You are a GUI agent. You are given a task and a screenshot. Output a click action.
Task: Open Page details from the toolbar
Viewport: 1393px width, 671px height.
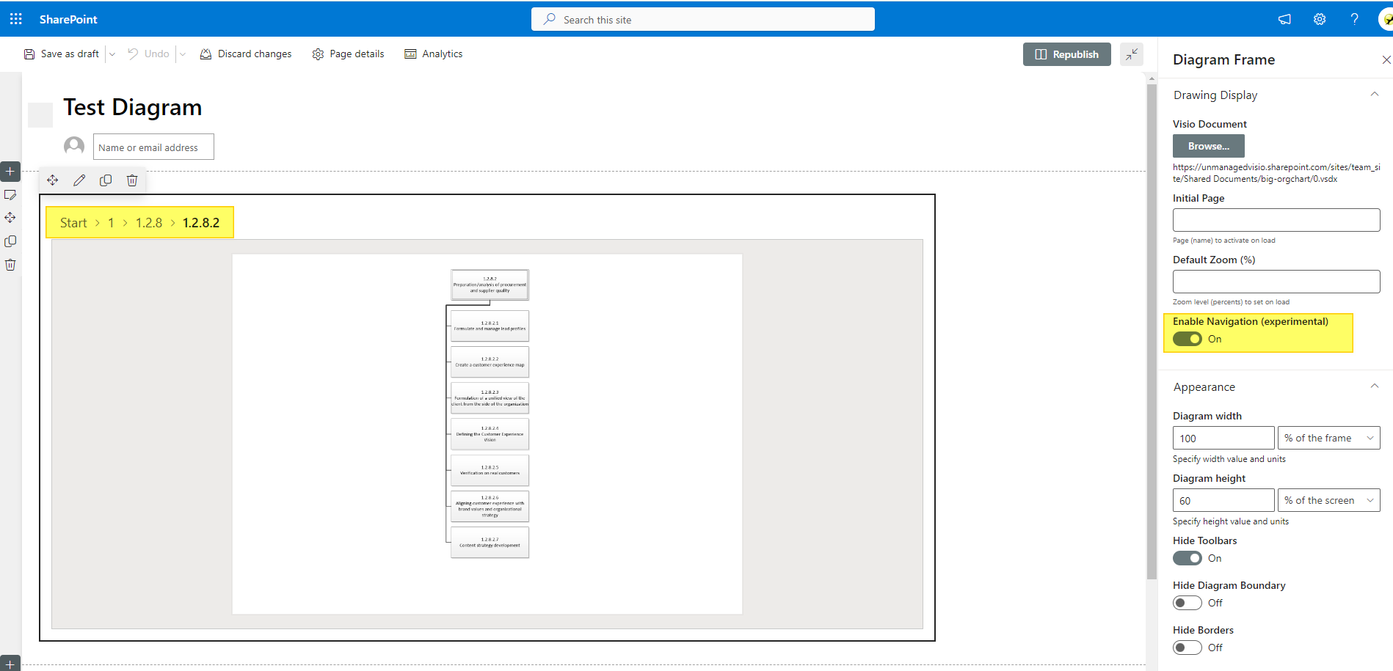coord(348,54)
